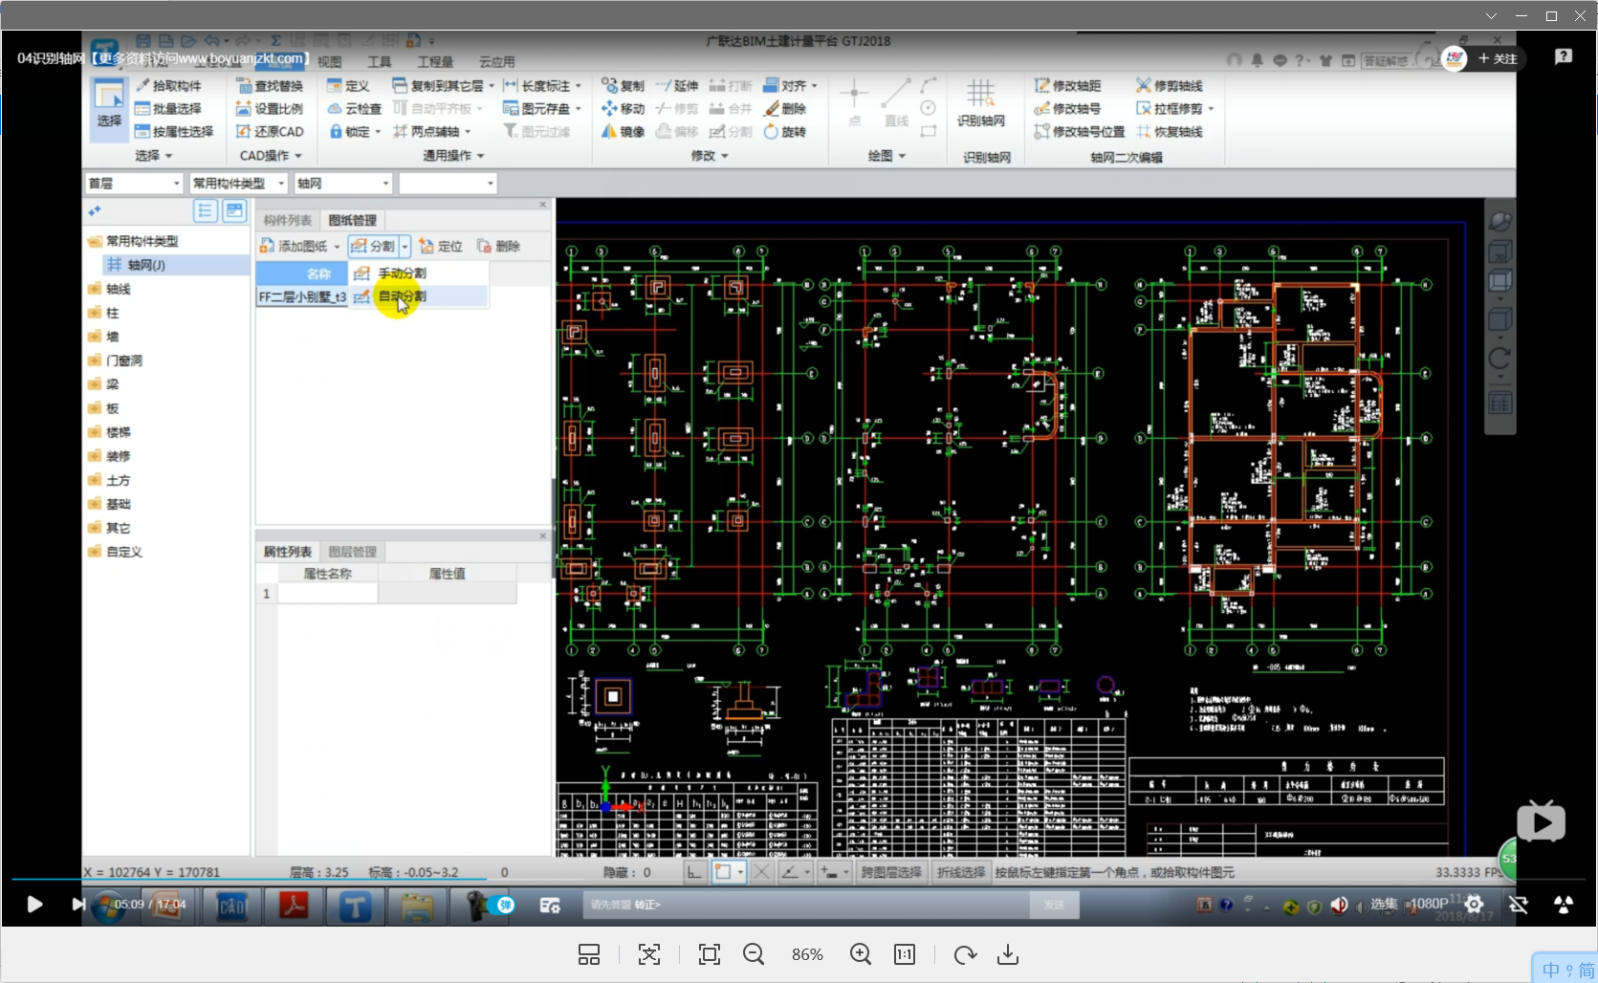Open 查找替换 find and replace
Screen dimensions: 1598x983
[x=270, y=86]
